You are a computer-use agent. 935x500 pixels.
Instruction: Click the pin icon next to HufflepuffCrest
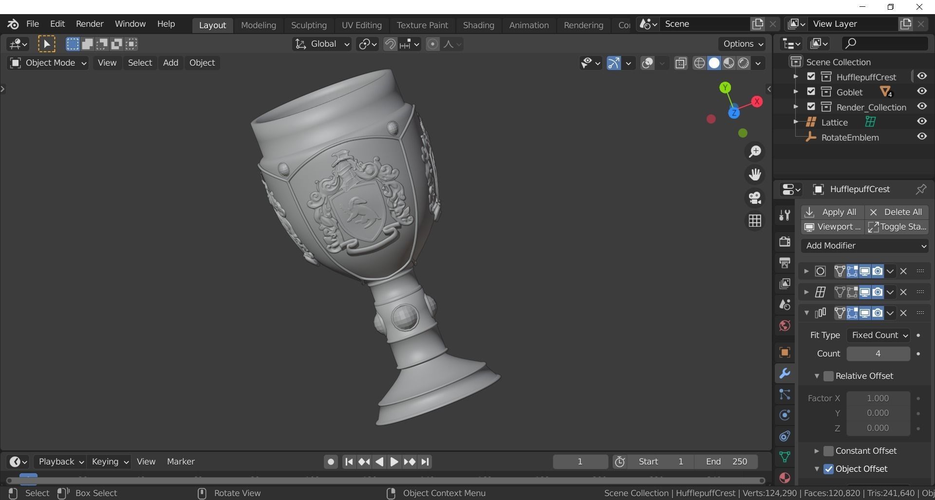(920, 189)
